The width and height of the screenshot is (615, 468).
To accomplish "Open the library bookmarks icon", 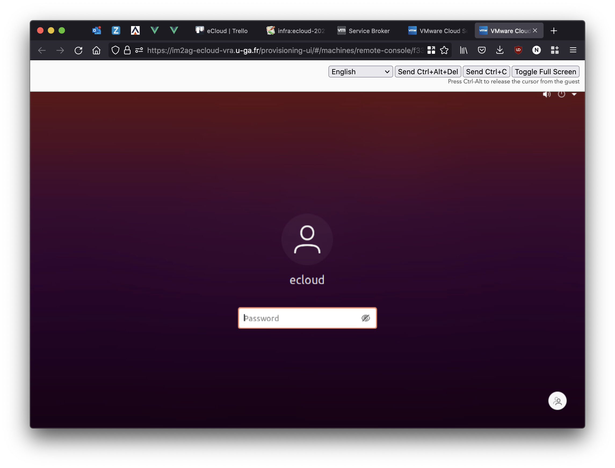I will coord(464,50).
